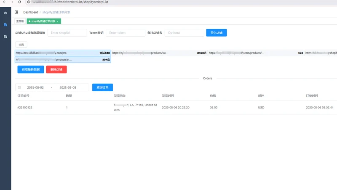Click the browser address bar URL
This screenshot has width=337, height=190.
70,2
